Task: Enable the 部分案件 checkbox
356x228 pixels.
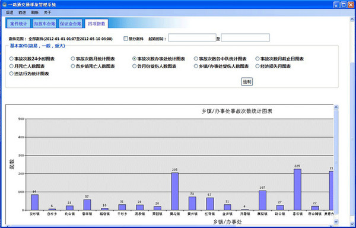Action: pyautogui.click(x=126, y=39)
